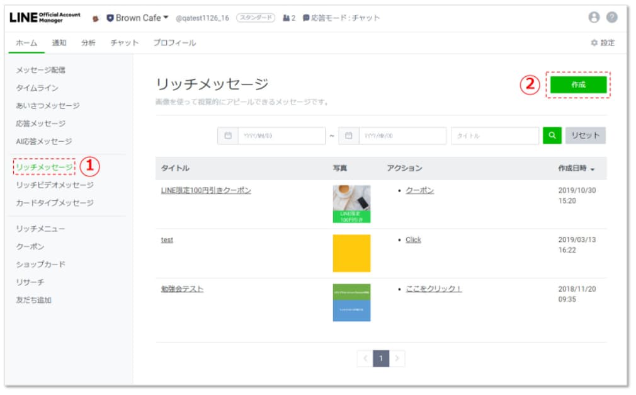This screenshot has height=395, width=636.
Task: Open 友だち追加 in sidebar
Action: pyautogui.click(x=33, y=300)
